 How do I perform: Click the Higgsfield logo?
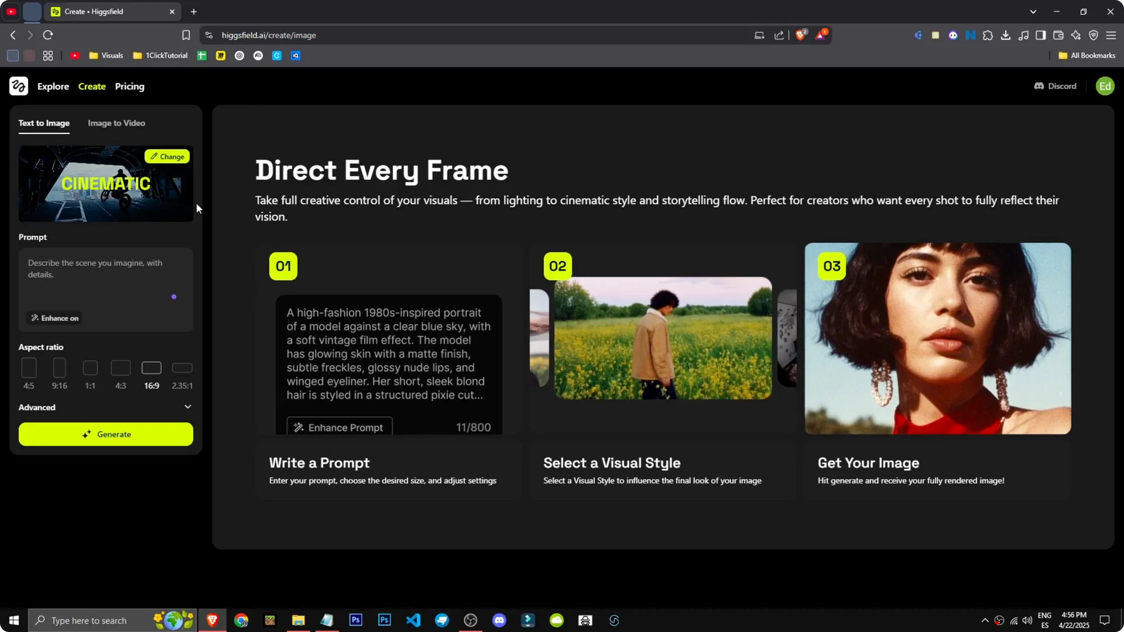[19, 86]
